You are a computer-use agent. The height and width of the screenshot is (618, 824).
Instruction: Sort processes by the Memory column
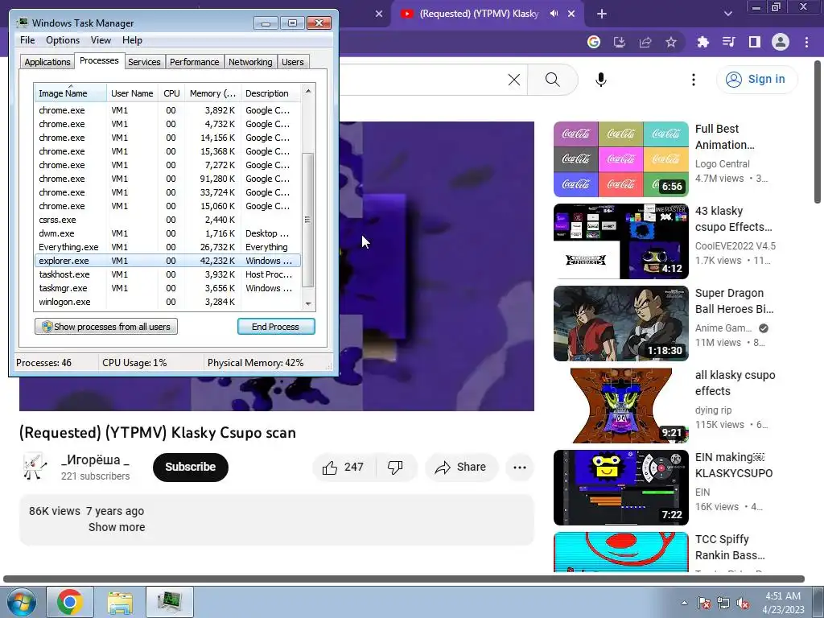[x=212, y=93]
